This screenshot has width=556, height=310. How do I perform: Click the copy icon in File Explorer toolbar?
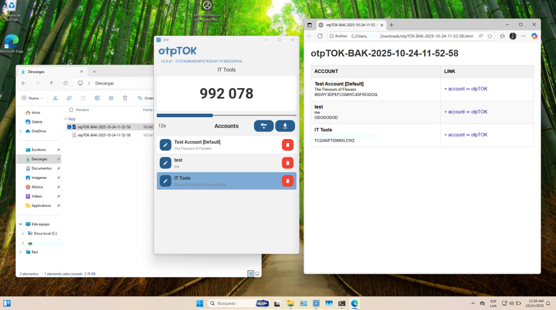pyautogui.click(x=69, y=98)
